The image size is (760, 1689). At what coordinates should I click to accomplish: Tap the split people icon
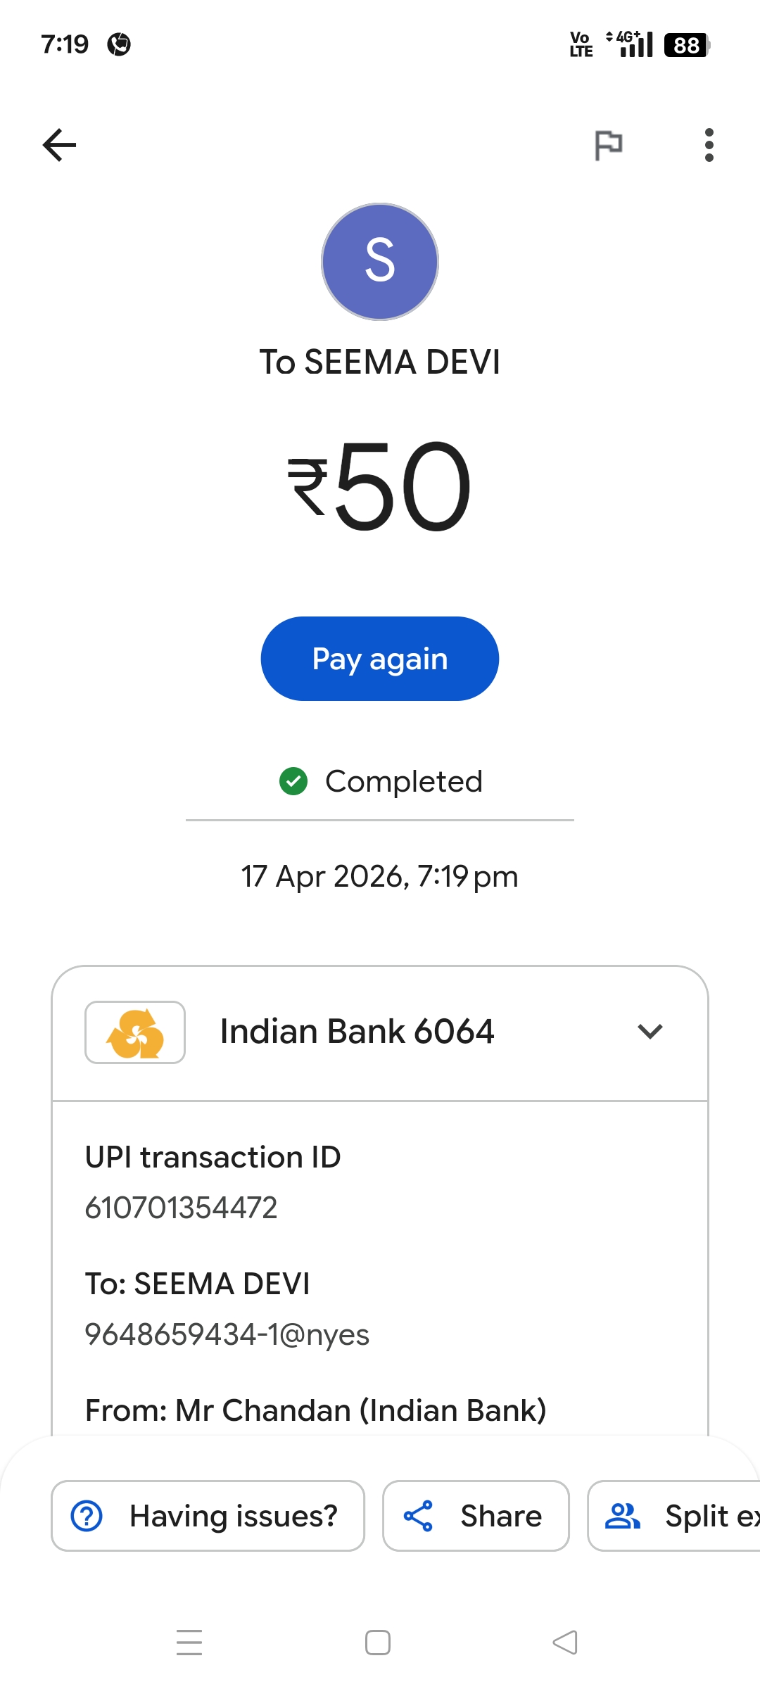point(623,1516)
